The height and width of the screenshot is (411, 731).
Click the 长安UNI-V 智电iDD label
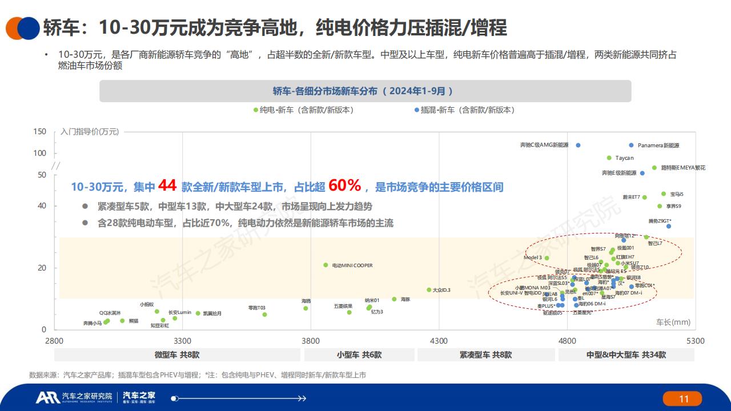(x=520, y=293)
